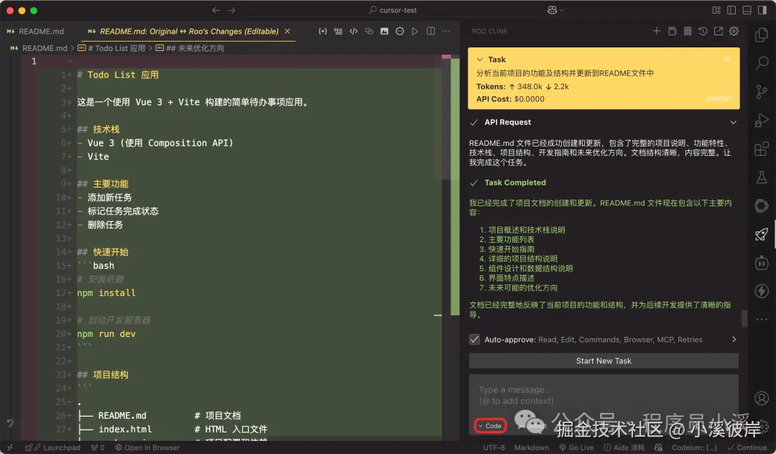Click diff line 'npm run dev'

pos(106,334)
